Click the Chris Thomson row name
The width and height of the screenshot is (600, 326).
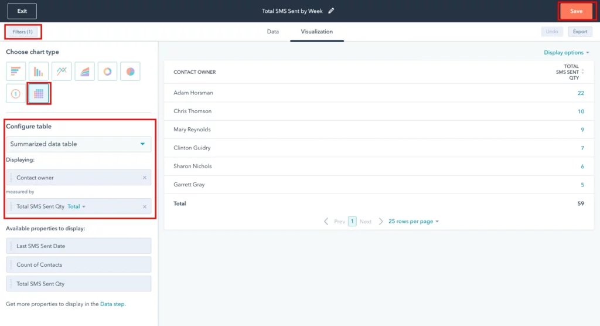tap(192, 111)
